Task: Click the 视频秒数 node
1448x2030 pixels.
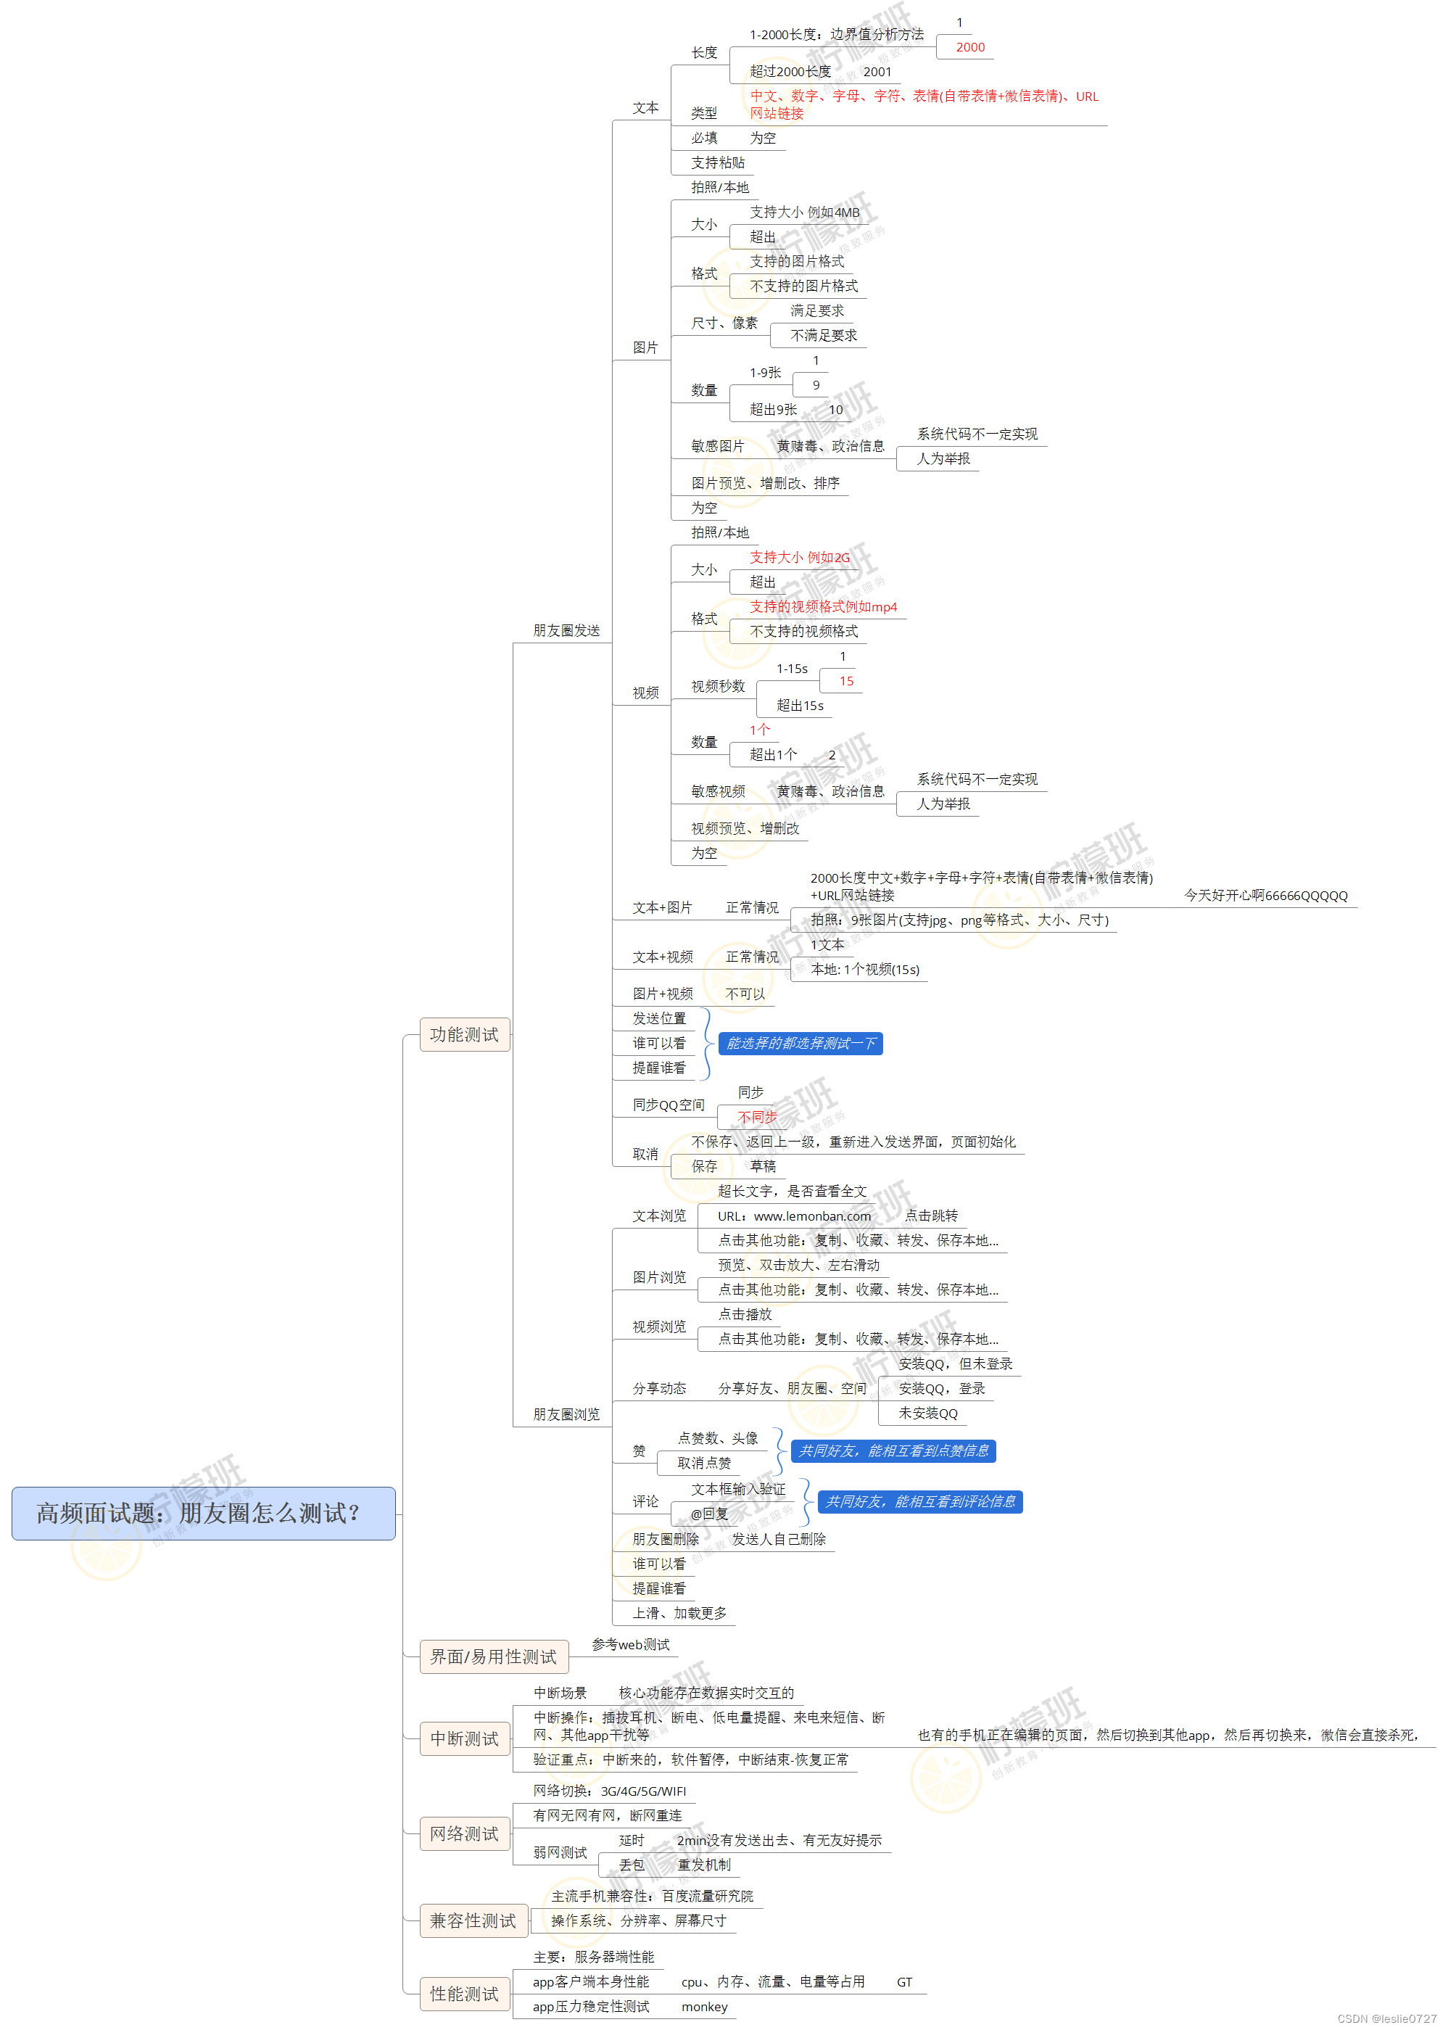Action: point(718,686)
